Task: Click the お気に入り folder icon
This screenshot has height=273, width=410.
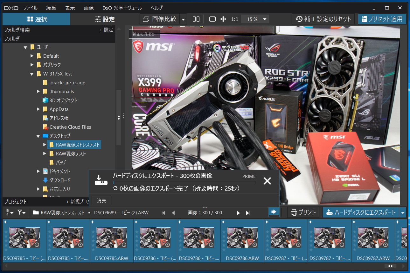Action: (x=45, y=189)
